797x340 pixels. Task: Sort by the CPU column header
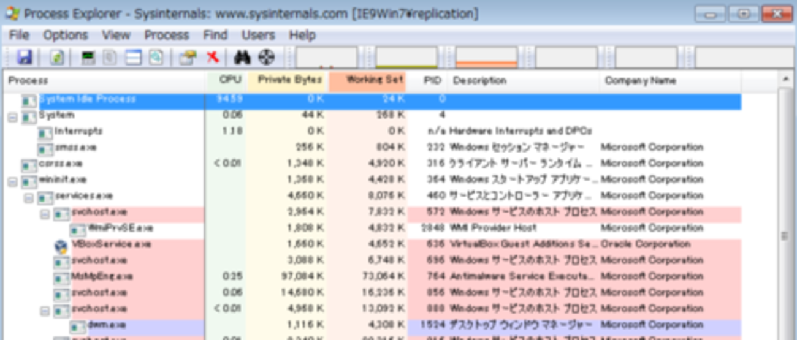(230, 80)
